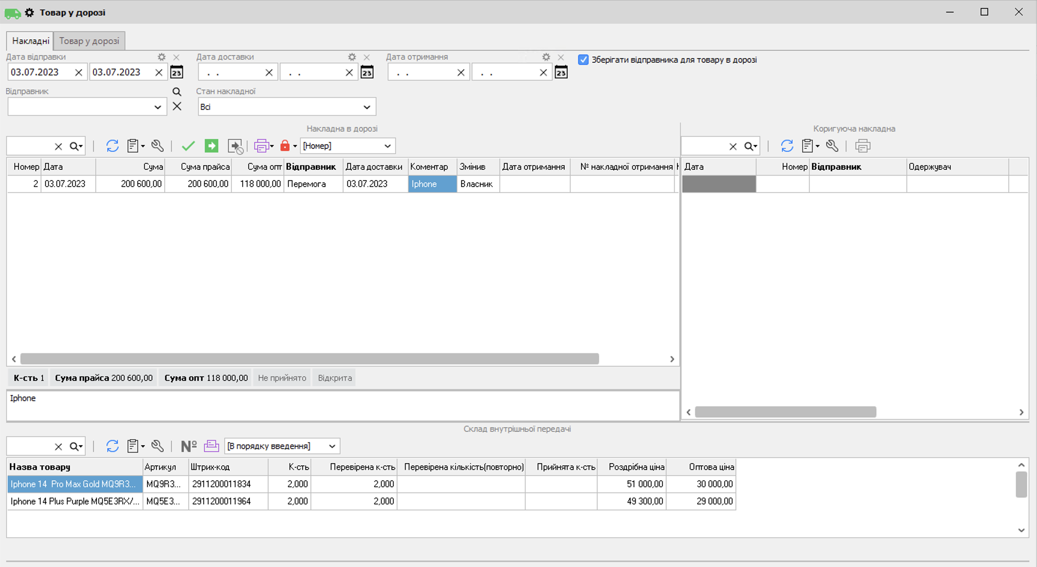Open the '[Номер]' sort dropdown
1037x567 pixels.
(x=387, y=146)
